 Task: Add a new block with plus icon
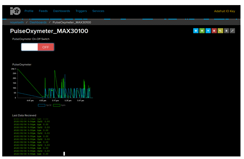point(208,31)
